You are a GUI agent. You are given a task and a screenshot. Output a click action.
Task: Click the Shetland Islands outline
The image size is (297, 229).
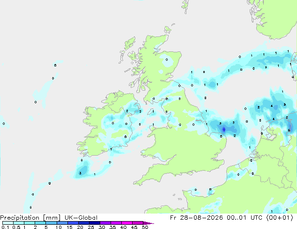186,6
